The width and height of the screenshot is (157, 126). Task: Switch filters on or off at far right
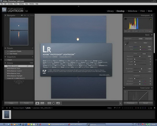point(155,108)
